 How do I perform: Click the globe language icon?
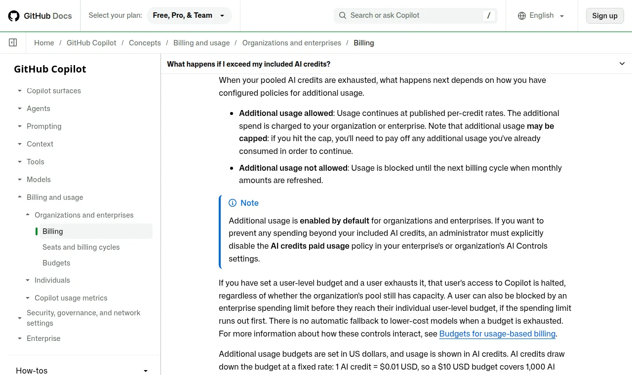coord(522,16)
